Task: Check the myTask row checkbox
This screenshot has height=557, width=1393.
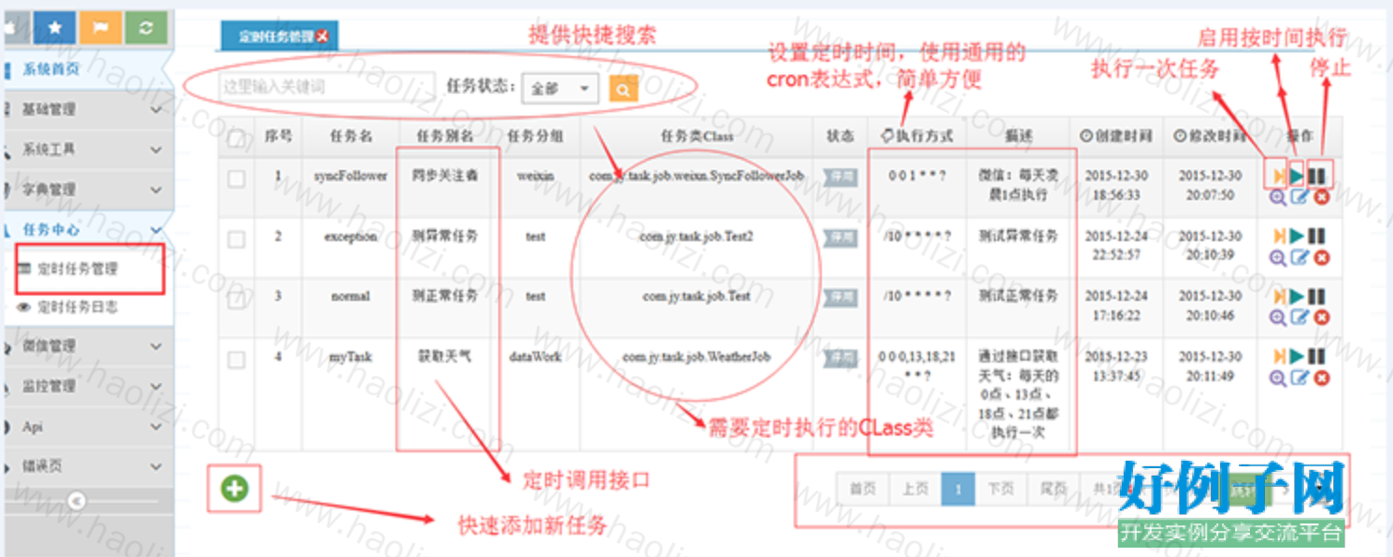Action: [x=237, y=360]
